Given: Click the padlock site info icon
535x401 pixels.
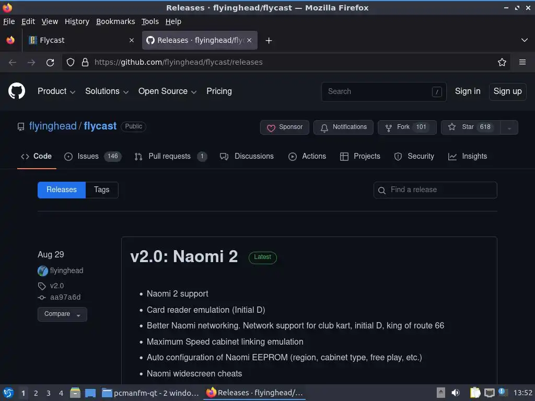Looking at the screenshot, I should pos(85,63).
